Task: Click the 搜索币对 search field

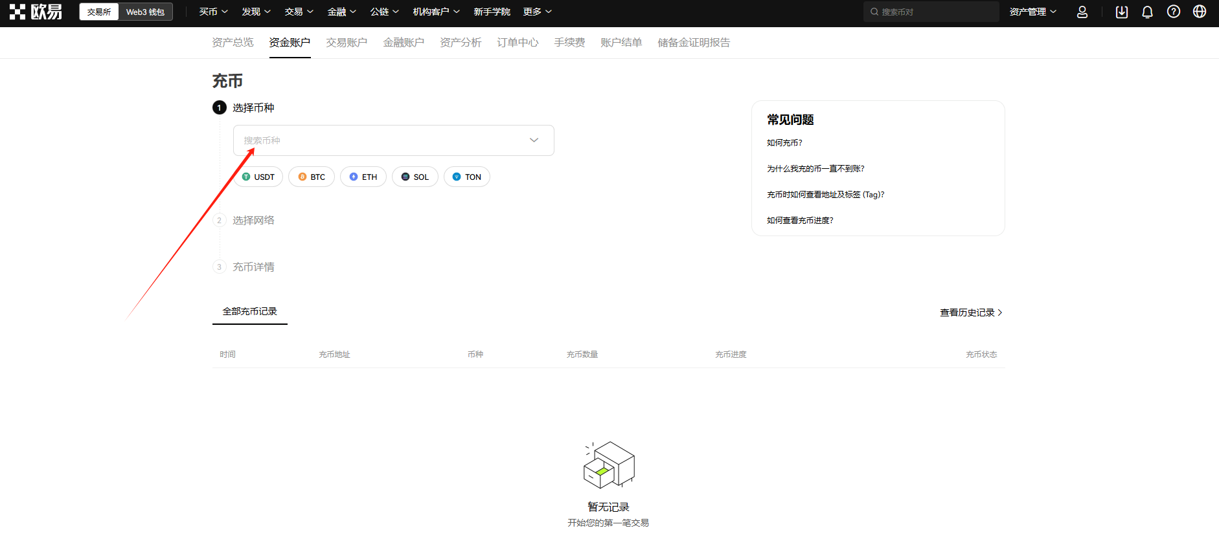Action: click(933, 12)
